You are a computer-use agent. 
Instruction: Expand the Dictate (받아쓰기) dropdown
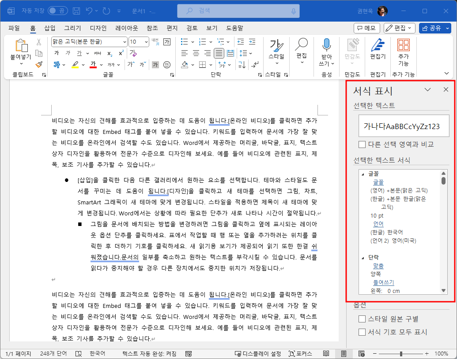click(333, 64)
